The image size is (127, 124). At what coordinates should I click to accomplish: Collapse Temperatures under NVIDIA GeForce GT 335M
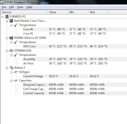tap(11, 42)
